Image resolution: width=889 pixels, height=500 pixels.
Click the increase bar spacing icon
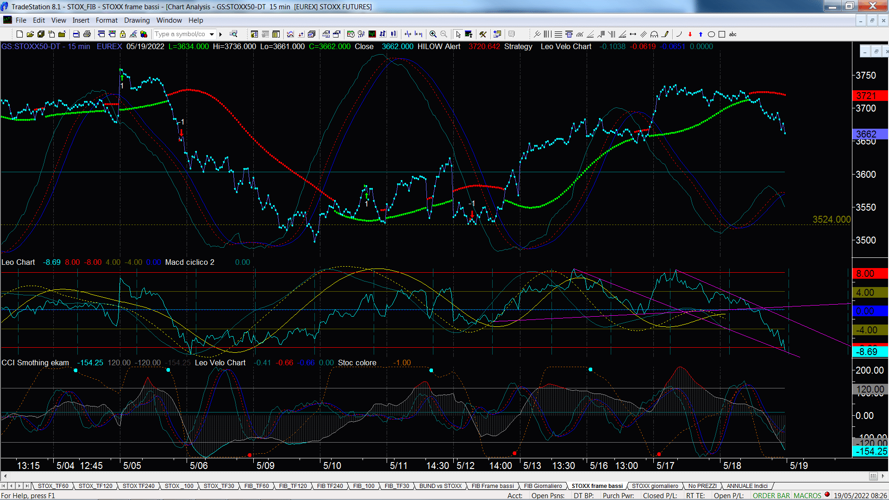(419, 34)
